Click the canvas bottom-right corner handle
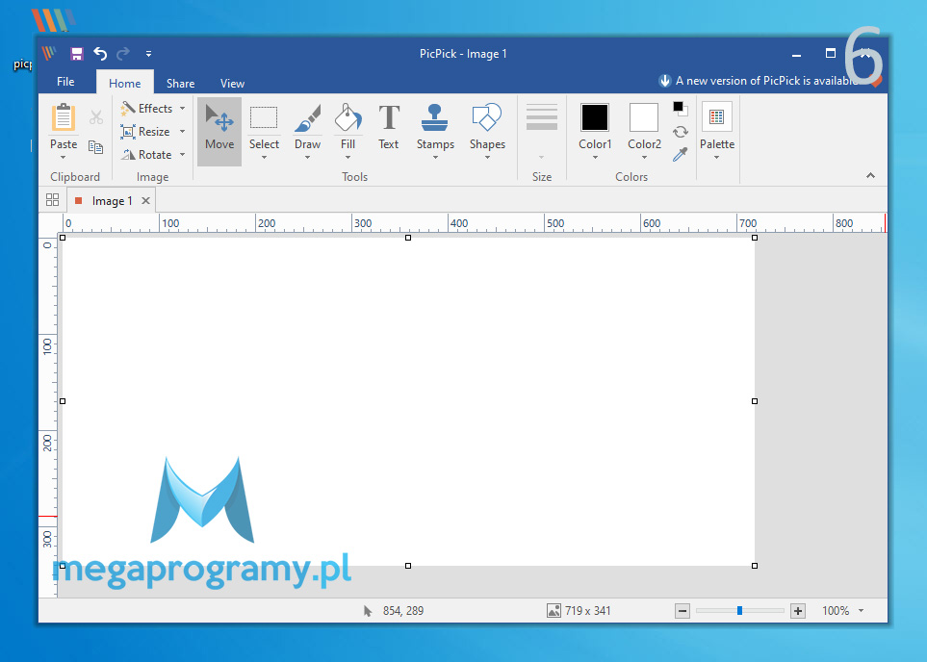Screen dimensions: 927x662 [x=755, y=566]
